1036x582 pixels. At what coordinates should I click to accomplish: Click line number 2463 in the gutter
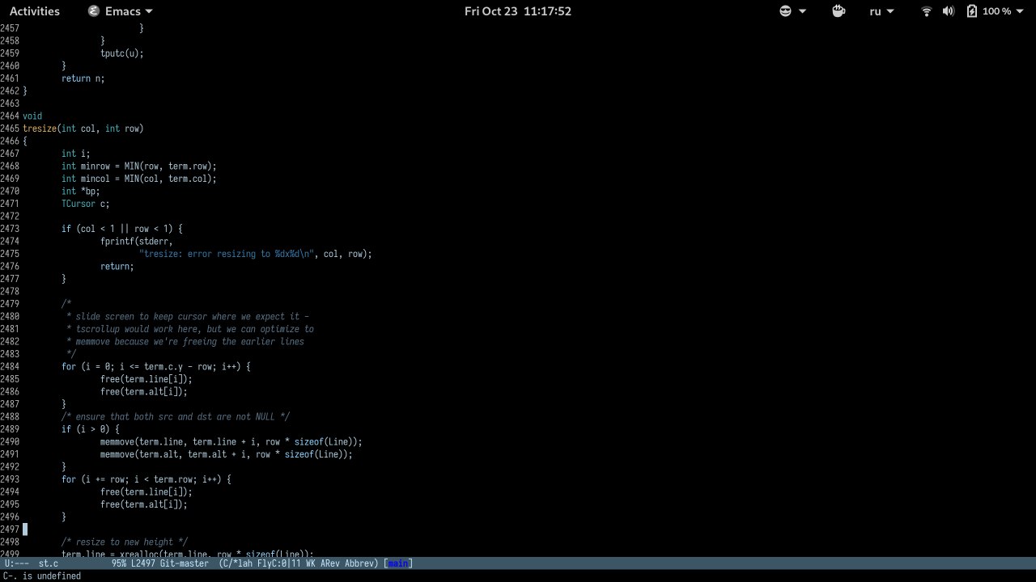point(10,103)
